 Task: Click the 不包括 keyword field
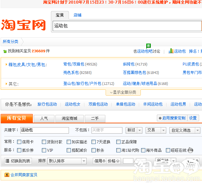point(107,130)
